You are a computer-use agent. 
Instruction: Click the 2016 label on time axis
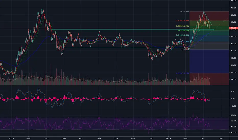[x=11, y=138]
